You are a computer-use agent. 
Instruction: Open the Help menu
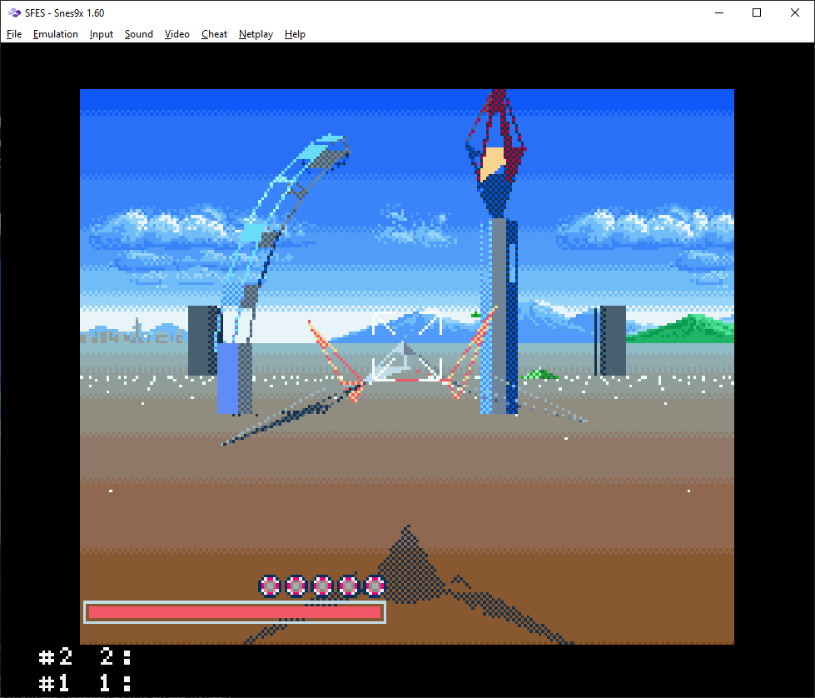click(x=295, y=34)
